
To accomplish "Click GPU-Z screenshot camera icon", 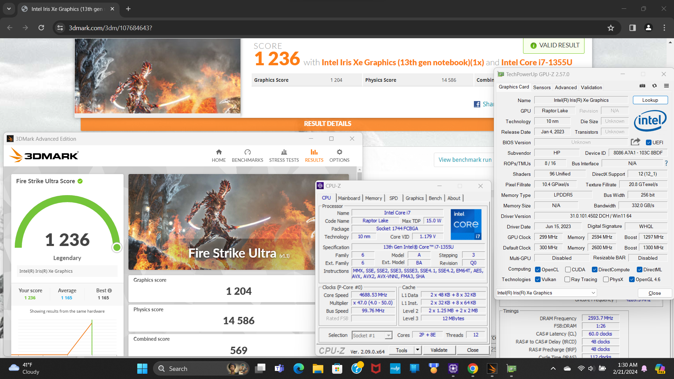I will click(x=642, y=86).
